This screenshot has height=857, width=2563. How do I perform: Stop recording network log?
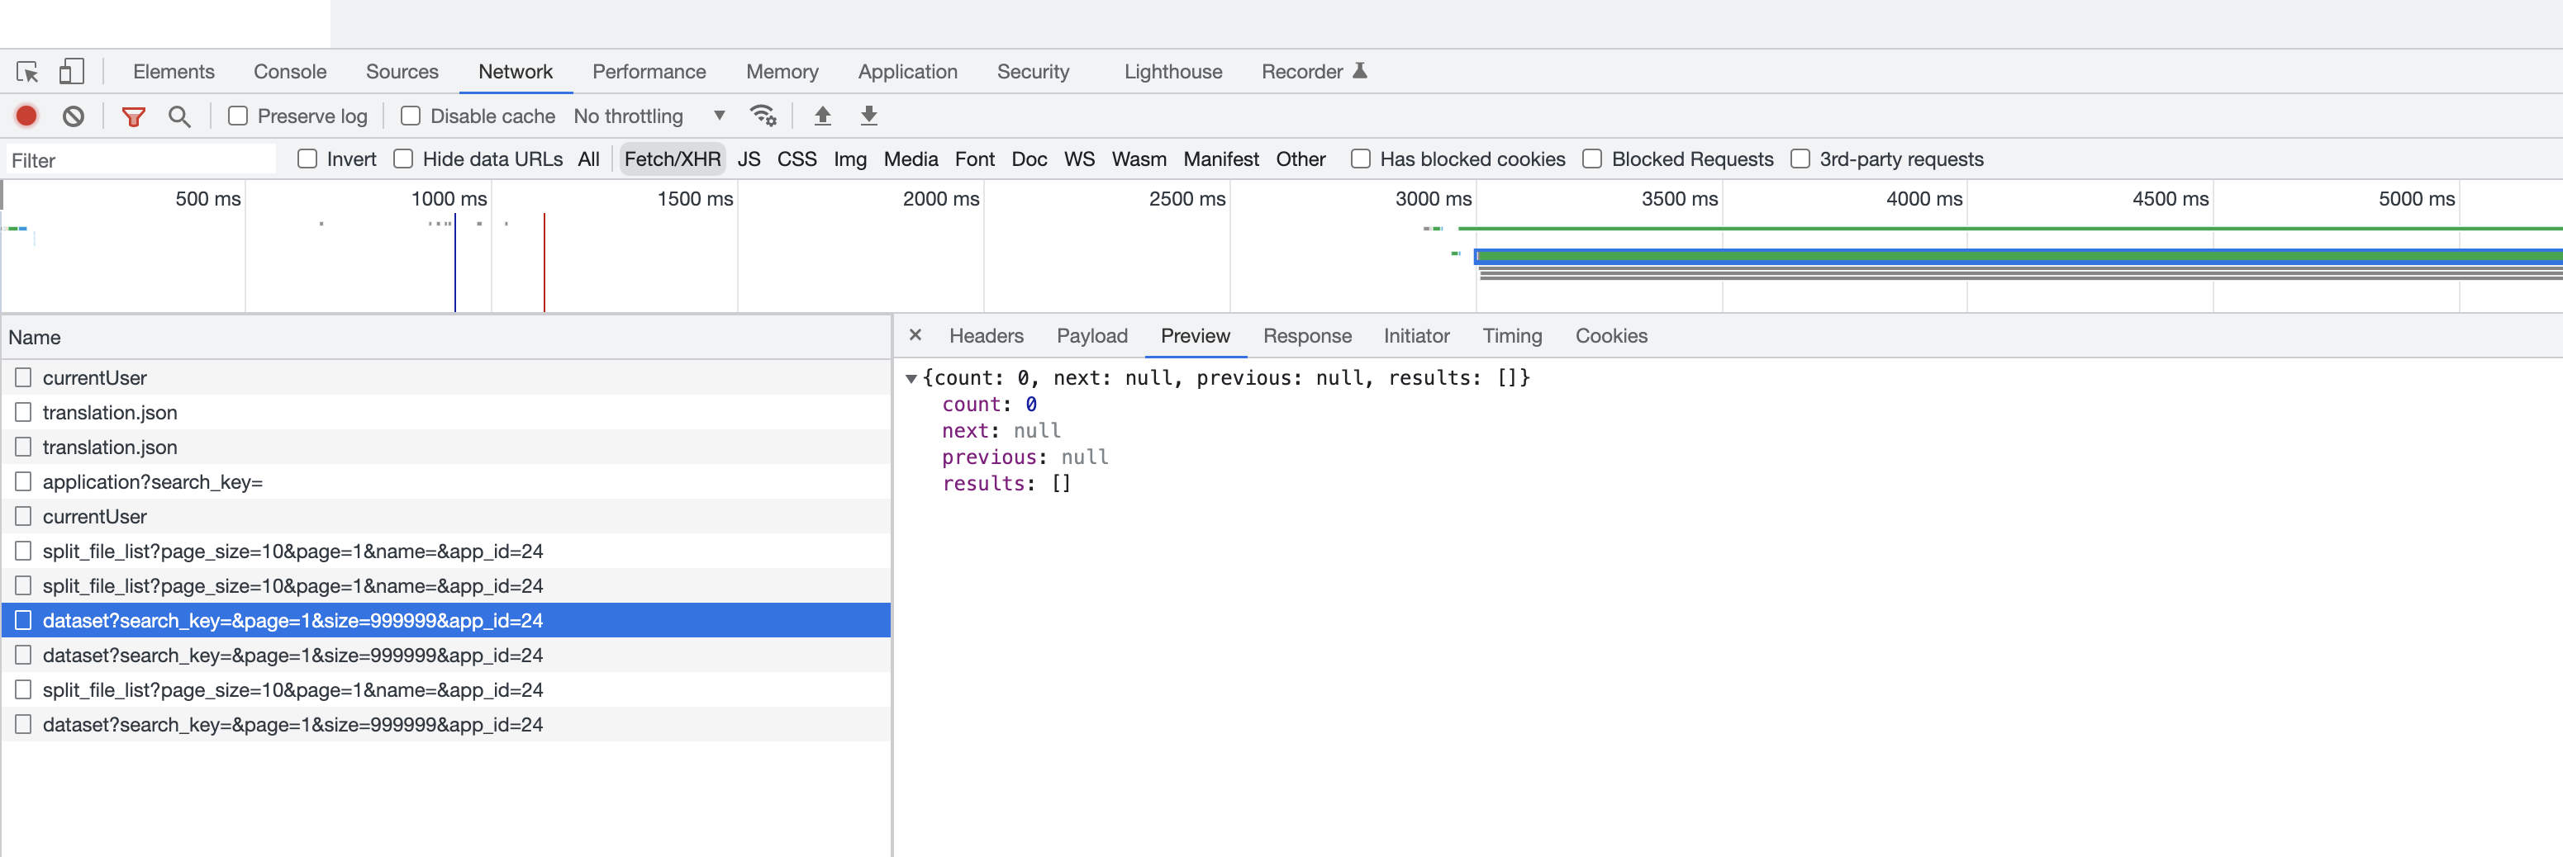[27, 116]
